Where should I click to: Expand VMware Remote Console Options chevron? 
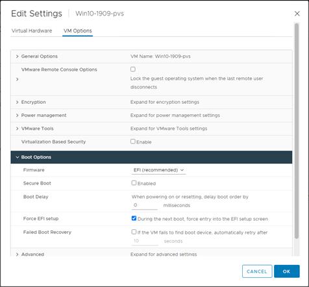tap(18, 79)
